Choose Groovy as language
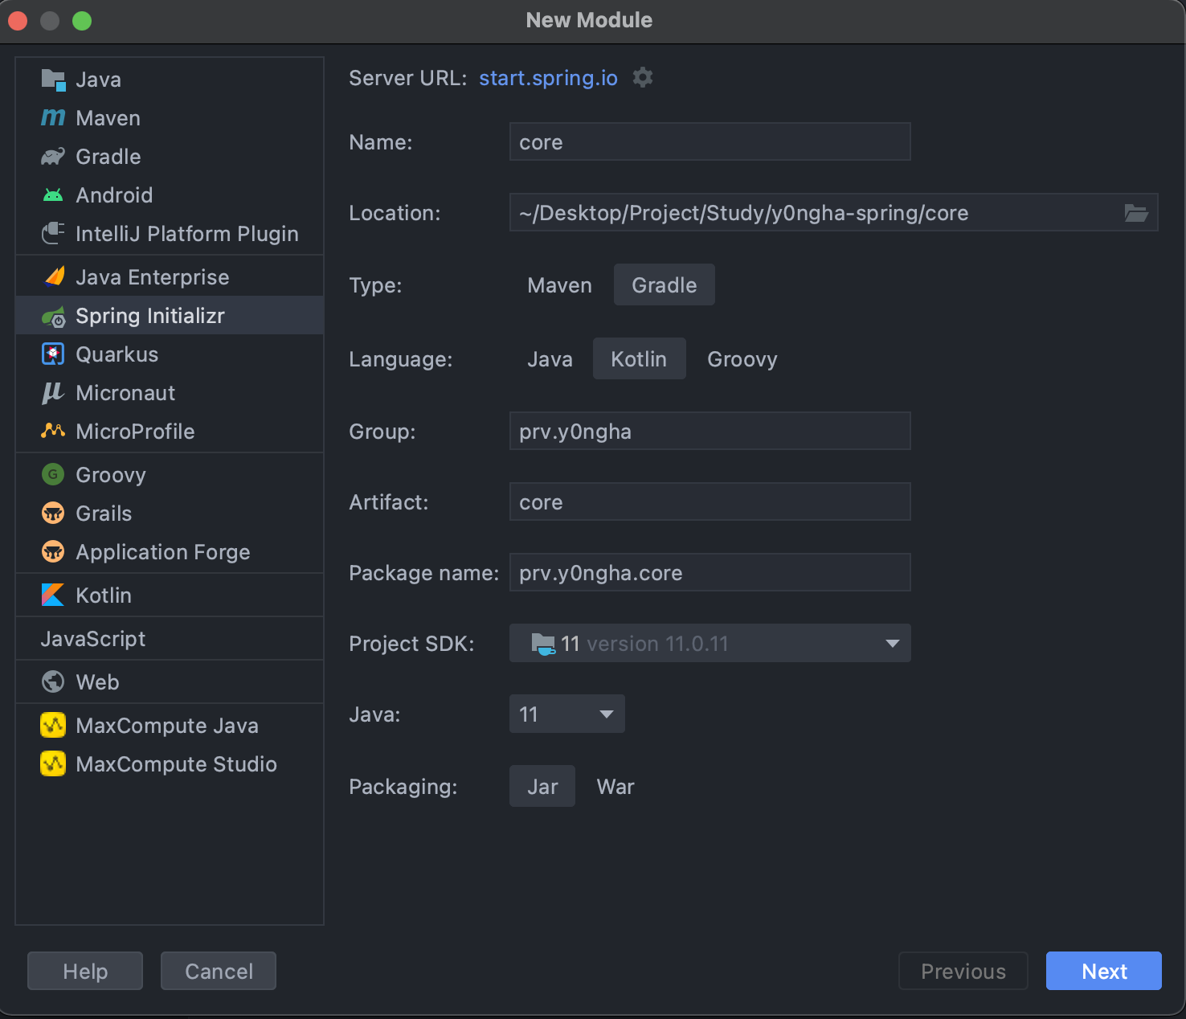 click(742, 359)
